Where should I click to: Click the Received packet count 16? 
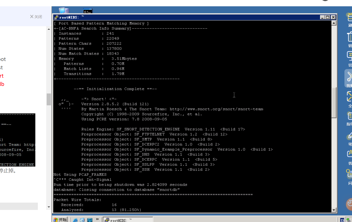(x=114, y=205)
